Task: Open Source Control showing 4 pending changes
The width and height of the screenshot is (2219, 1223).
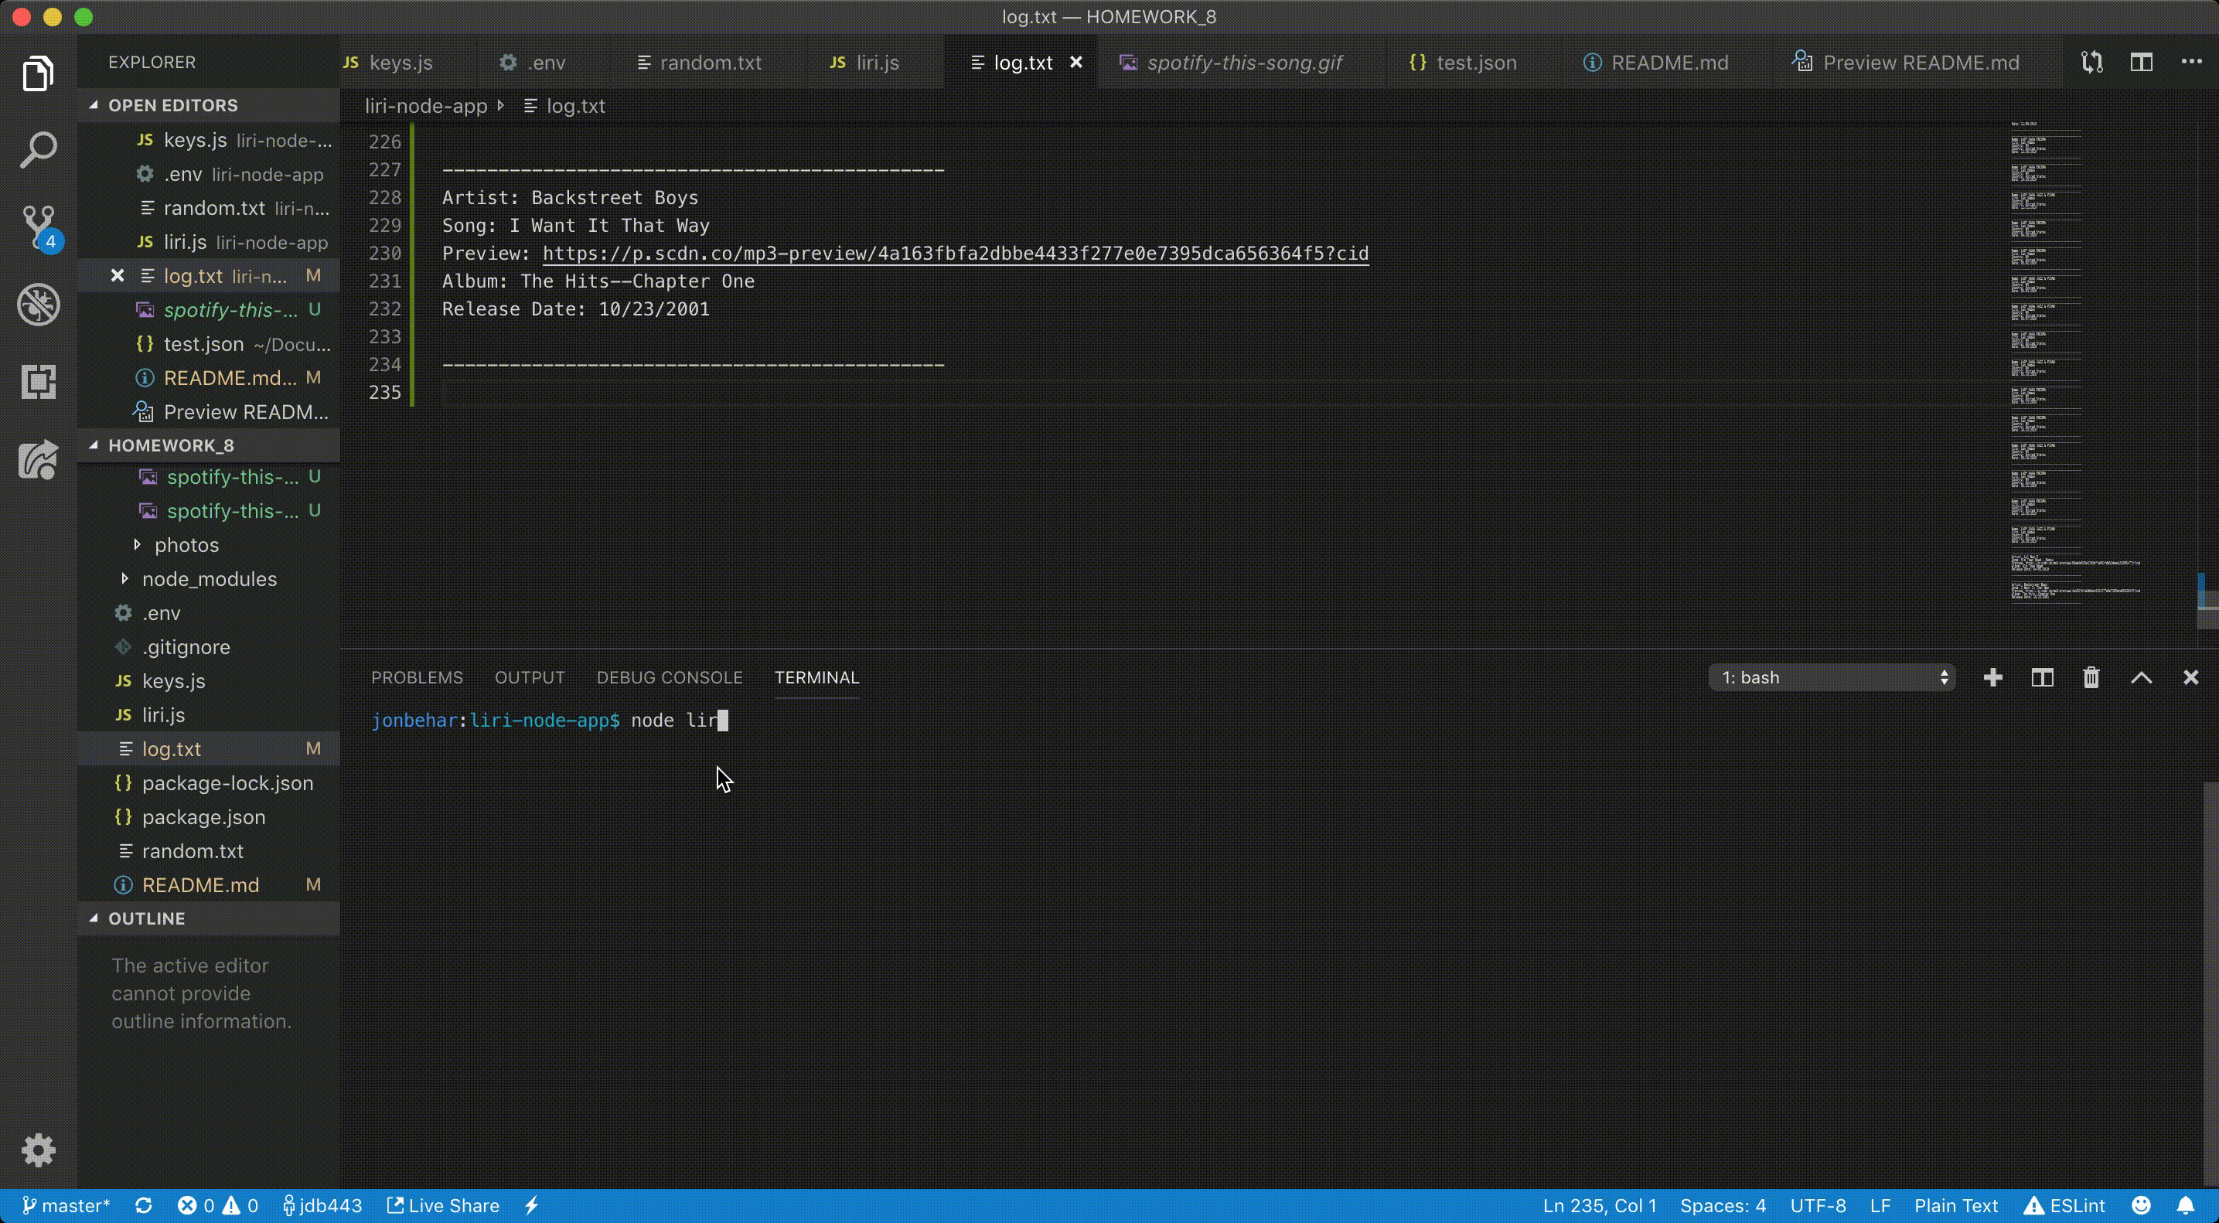Action: (x=39, y=227)
